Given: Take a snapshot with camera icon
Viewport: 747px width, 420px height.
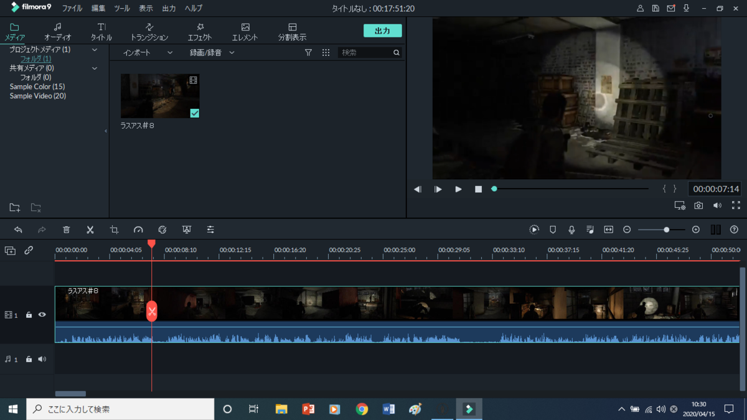Looking at the screenshot, I should coord(698,205).
